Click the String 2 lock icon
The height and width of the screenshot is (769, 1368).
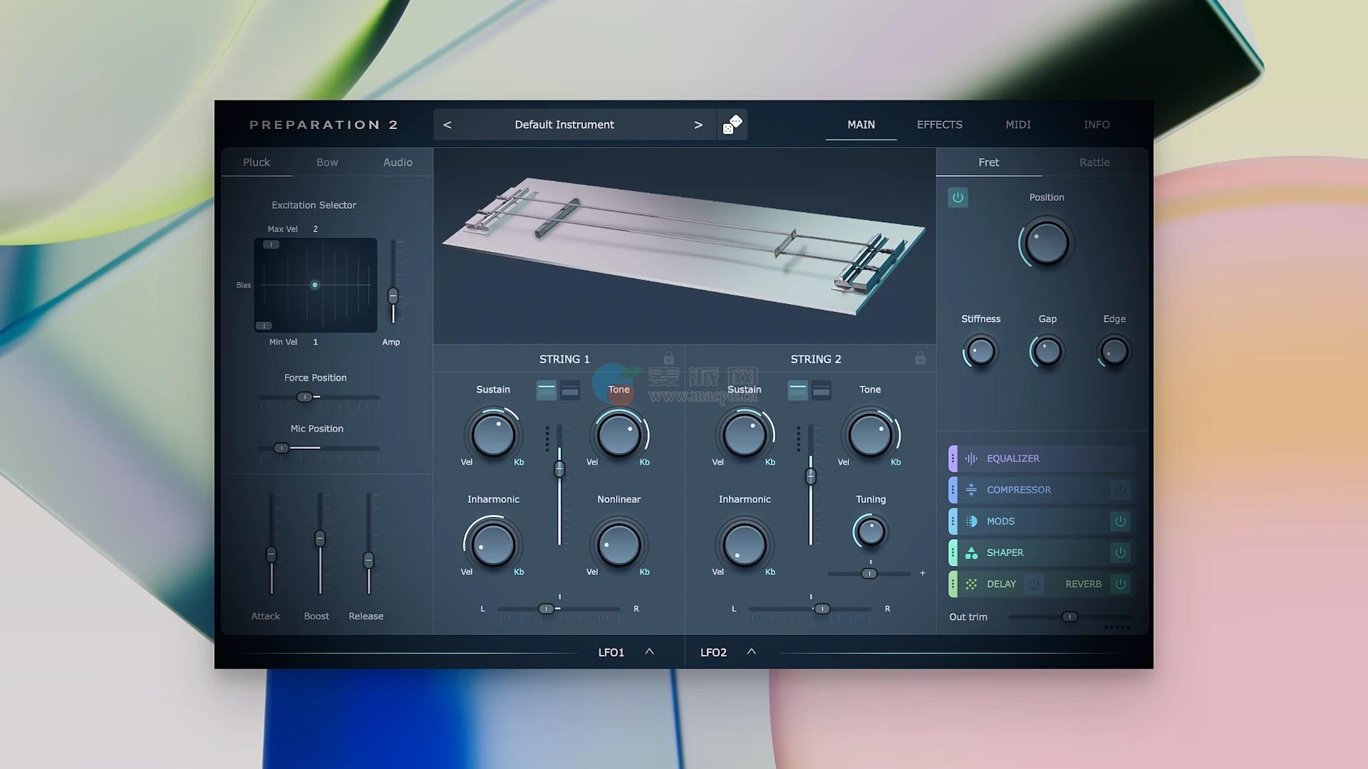(920, 358)
